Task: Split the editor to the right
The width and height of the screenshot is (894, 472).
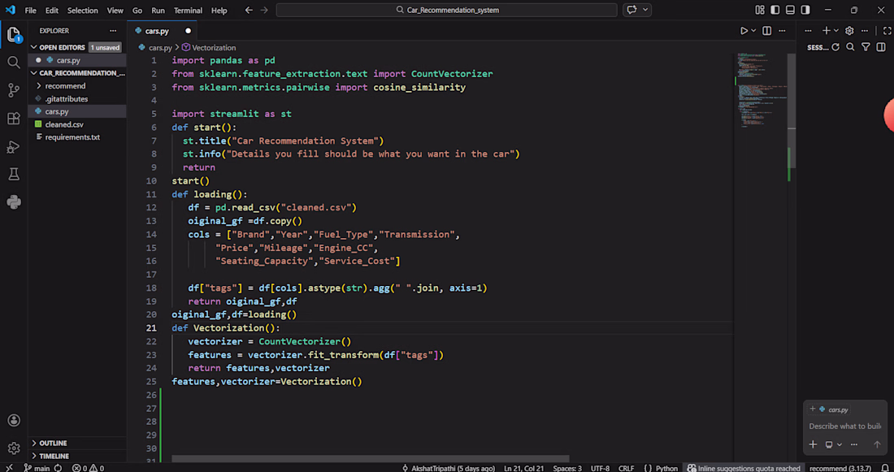Action: tap(766, 31)
